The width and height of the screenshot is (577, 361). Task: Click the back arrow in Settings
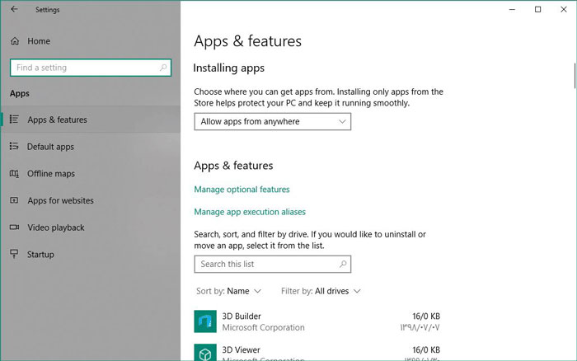(x=14, y=10)
